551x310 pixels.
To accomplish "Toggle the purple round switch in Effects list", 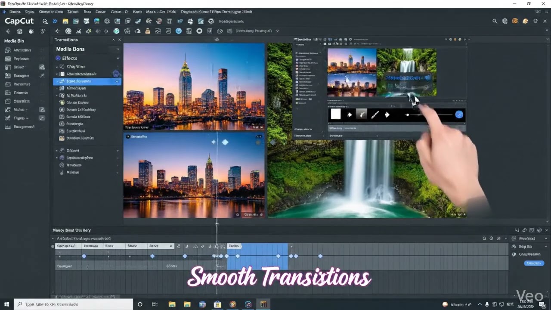I will click(116, 74).
